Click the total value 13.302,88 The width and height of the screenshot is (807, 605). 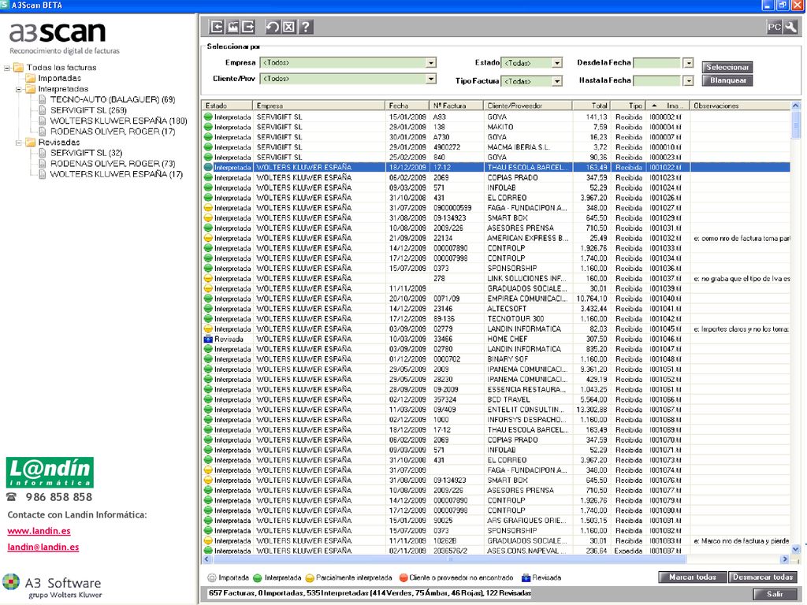[592, 410]
